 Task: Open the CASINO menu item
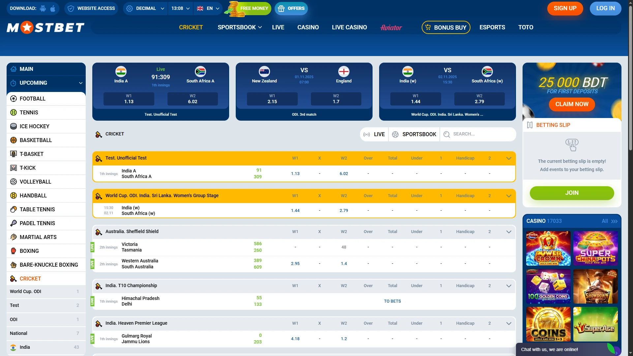[308, 27]
